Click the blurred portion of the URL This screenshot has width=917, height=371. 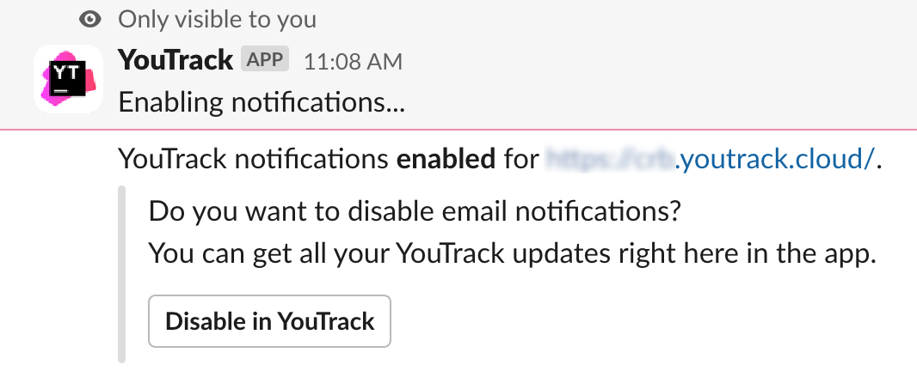[x=611, y=159]
